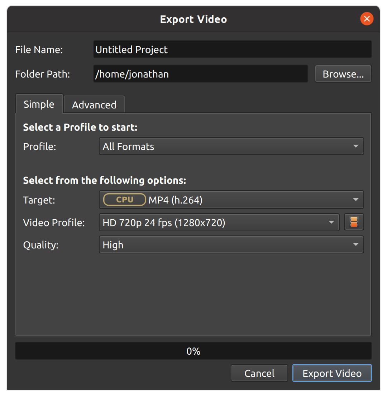Close the Export Video dialog with the X

tap(367, 19)
